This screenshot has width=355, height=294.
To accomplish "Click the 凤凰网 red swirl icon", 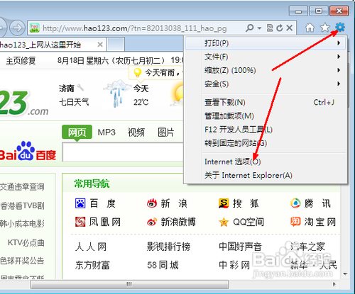I will 80,222.
